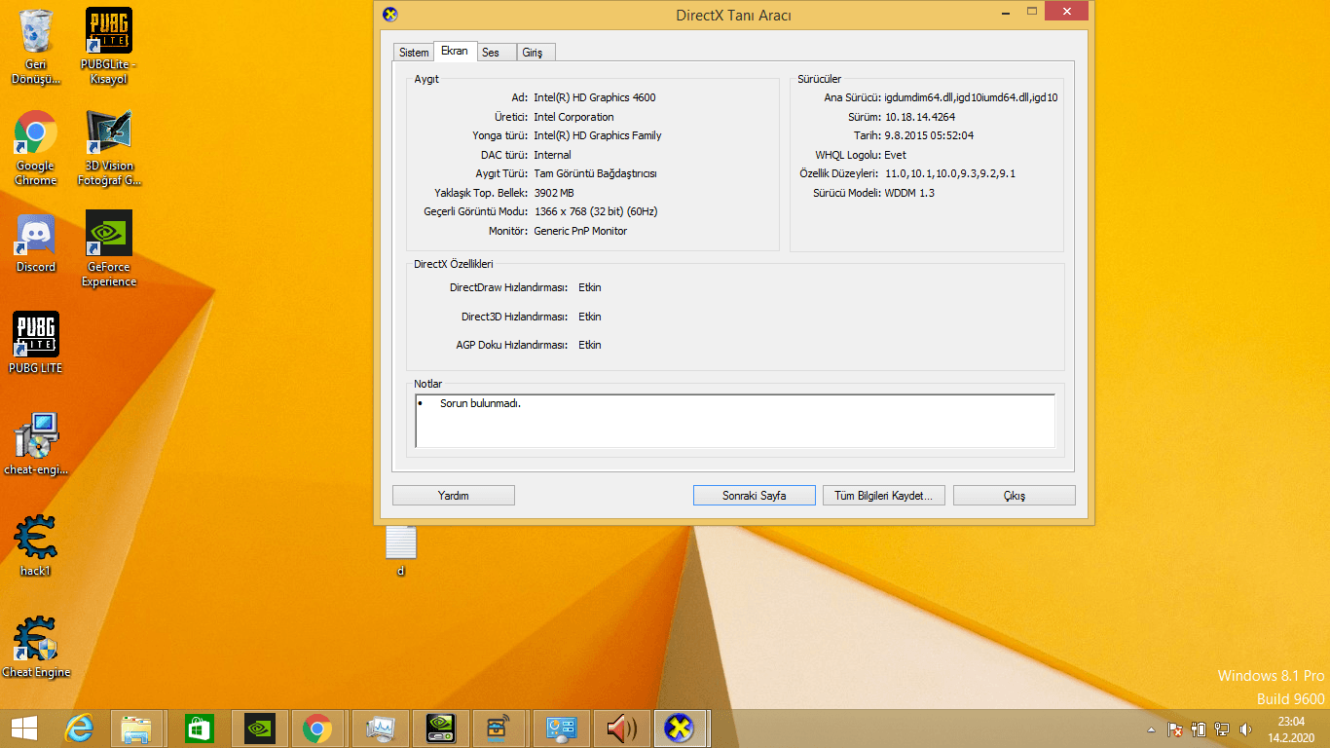Open the red speaker app in taskbar

(620, 729)
